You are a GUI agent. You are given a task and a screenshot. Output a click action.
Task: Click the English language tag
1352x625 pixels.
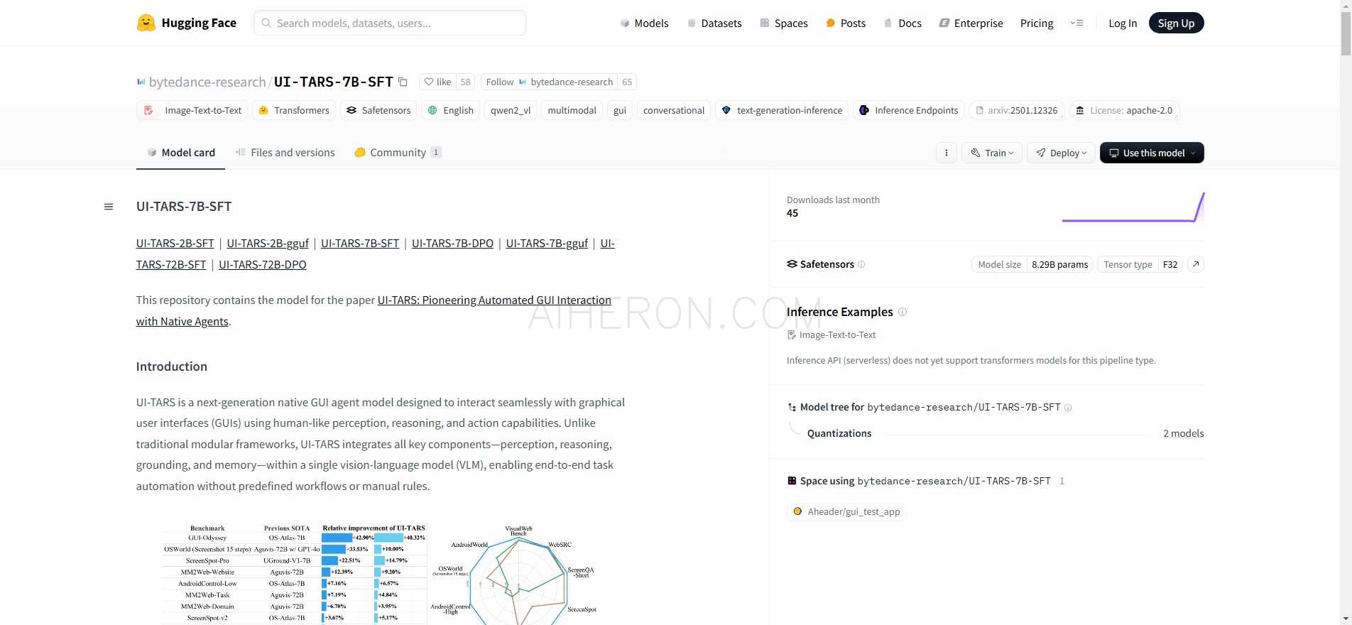point(450,110)
